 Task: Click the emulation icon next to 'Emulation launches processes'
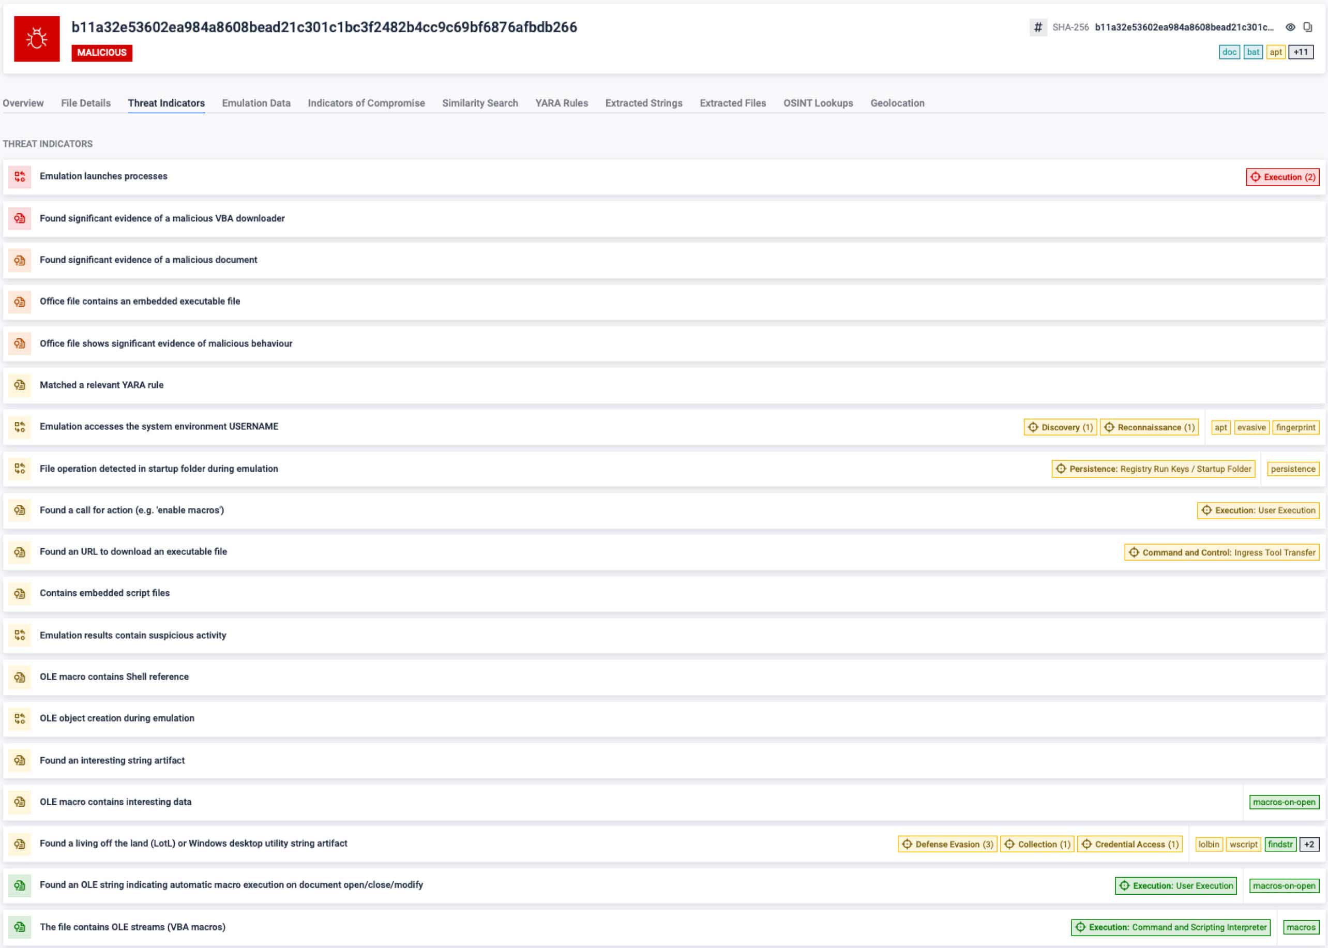(x=19, y=176)
